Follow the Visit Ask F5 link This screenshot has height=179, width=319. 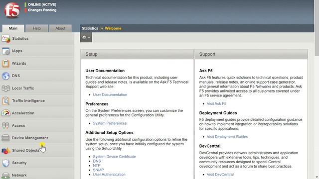click(216, 103)
